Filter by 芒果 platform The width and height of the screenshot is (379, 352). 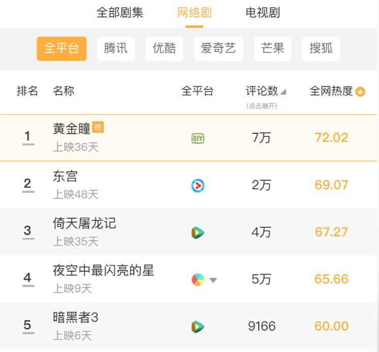tap(273, 48)
